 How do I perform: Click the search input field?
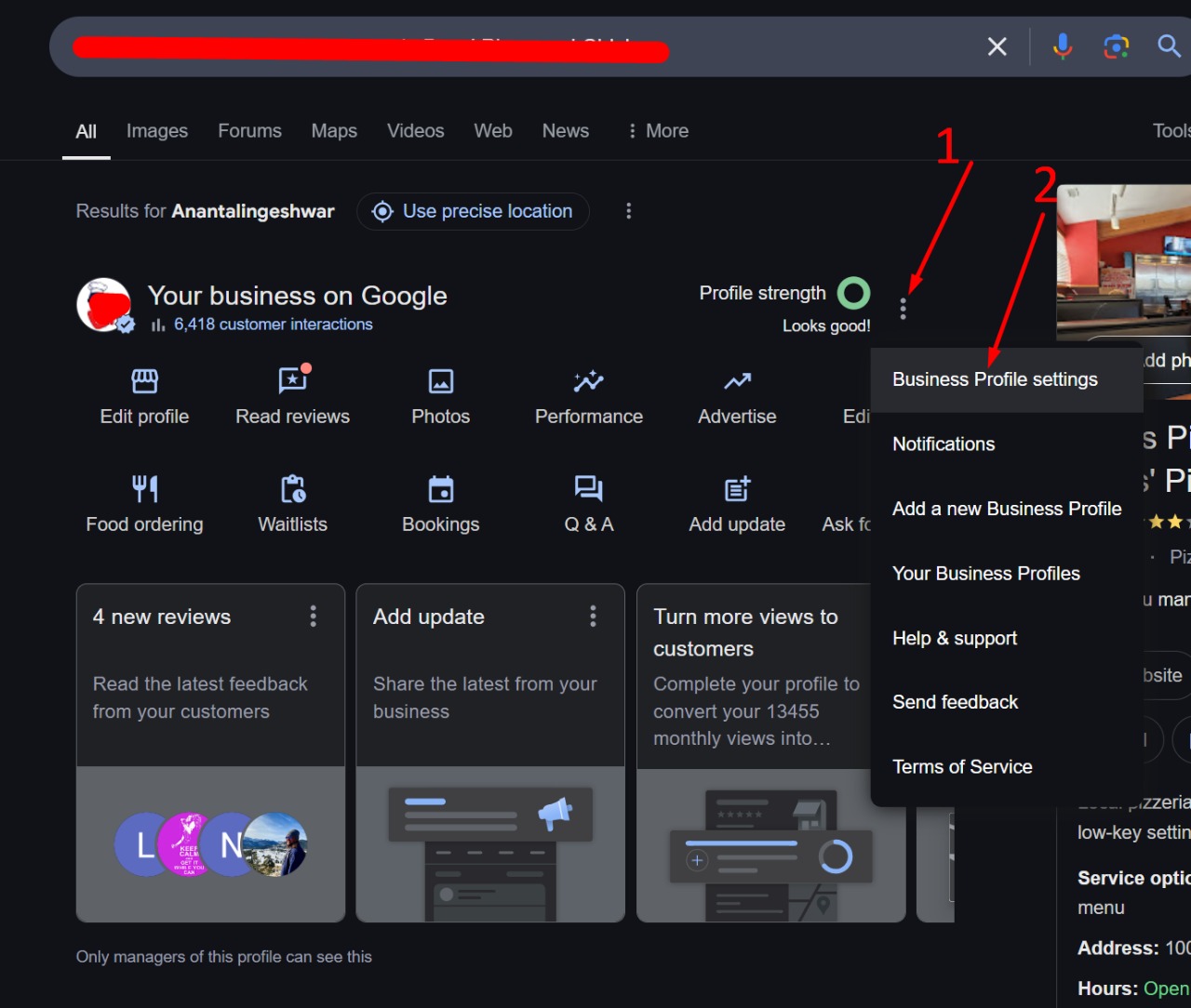(521, 46)
